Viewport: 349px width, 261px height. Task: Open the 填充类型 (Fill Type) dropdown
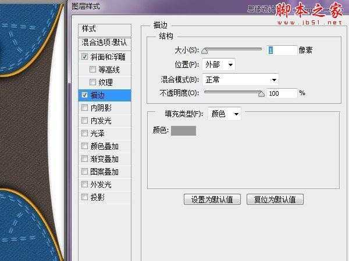pyautogui.click(x=224, y=114)
